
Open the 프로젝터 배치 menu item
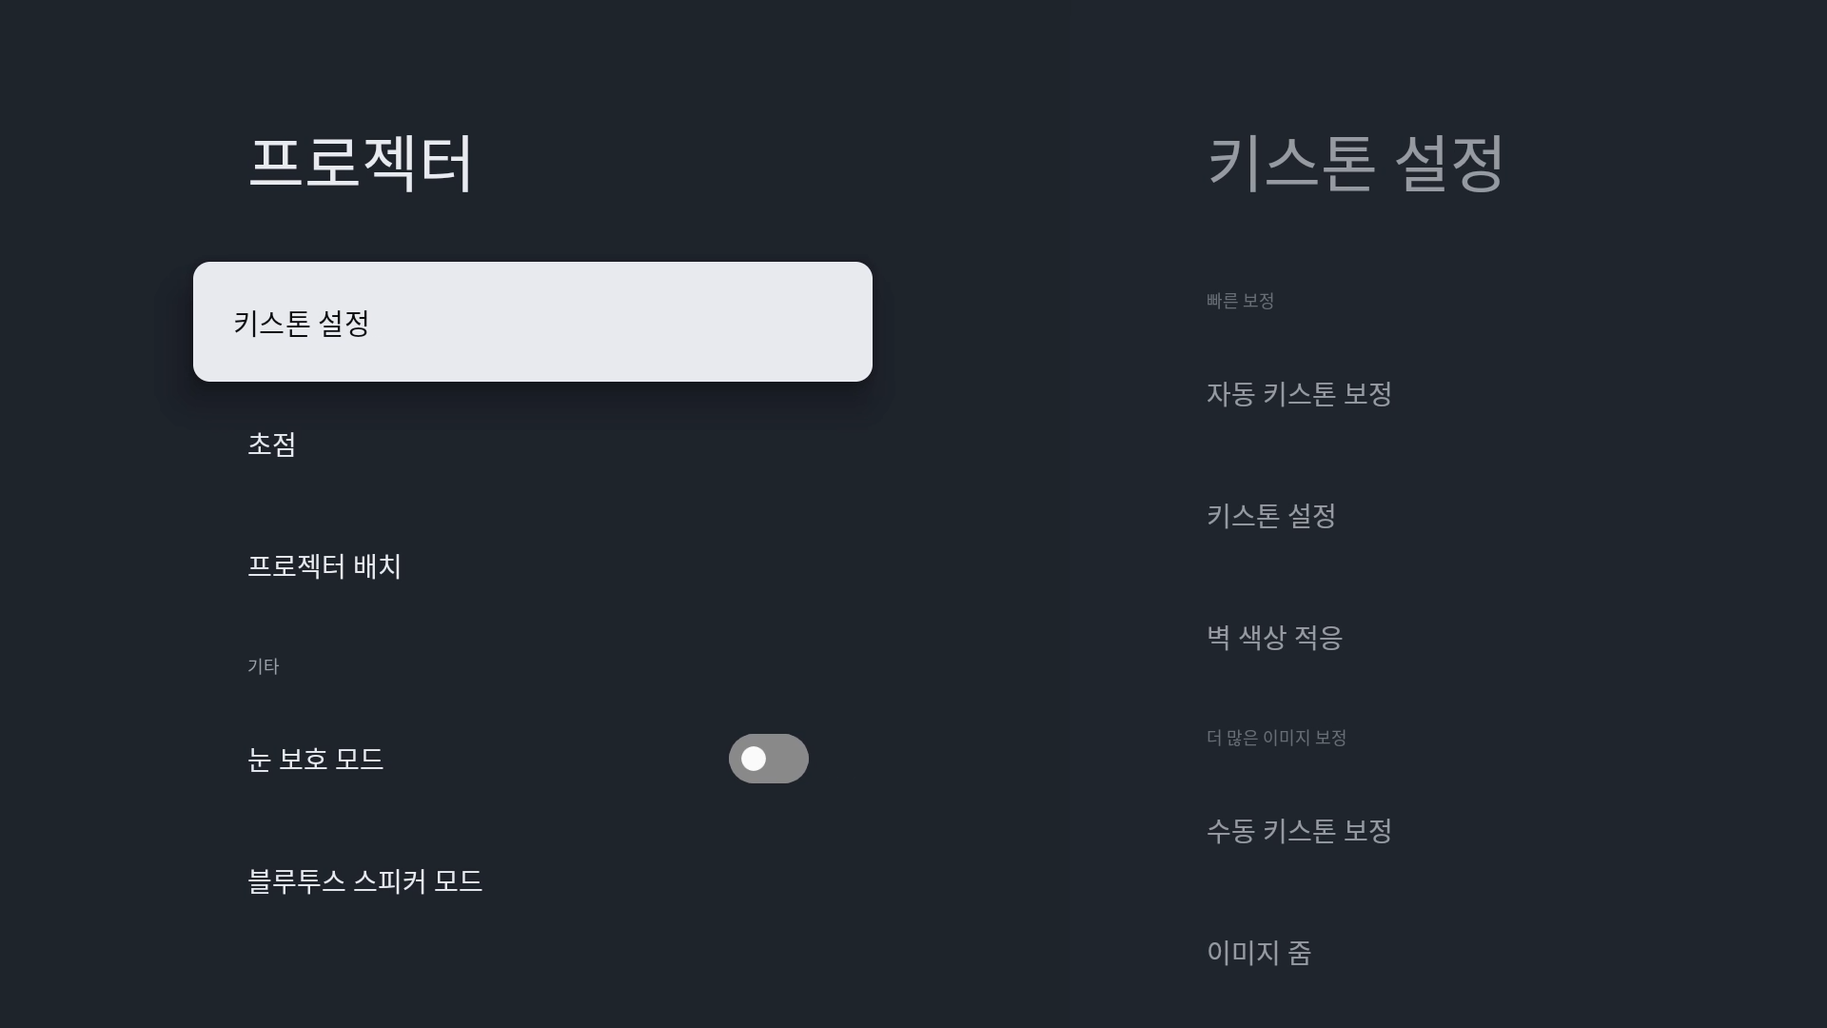324,566
